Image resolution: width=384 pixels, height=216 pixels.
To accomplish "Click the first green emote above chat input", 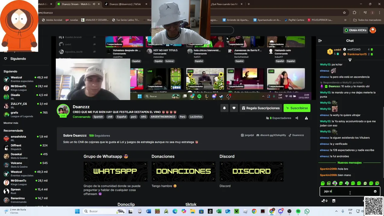I will pos(323,183).
